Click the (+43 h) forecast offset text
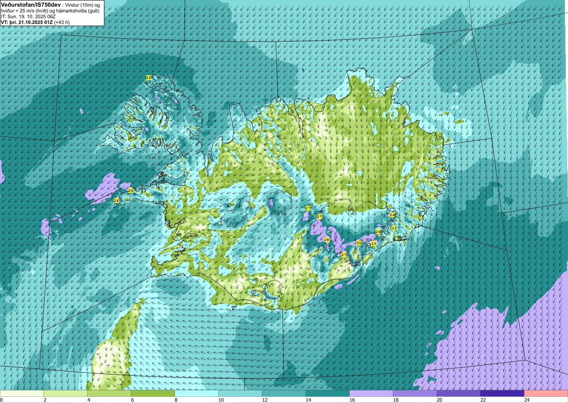Viewport: 568px width, 403px height. coord(62,22)
